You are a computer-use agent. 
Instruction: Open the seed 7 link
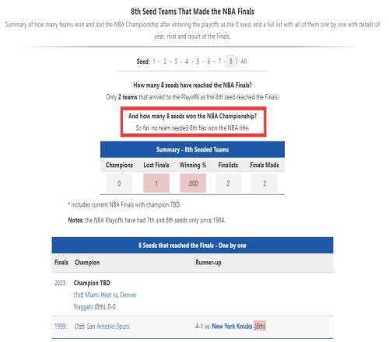pyautogui.click(x=219, y=61)
